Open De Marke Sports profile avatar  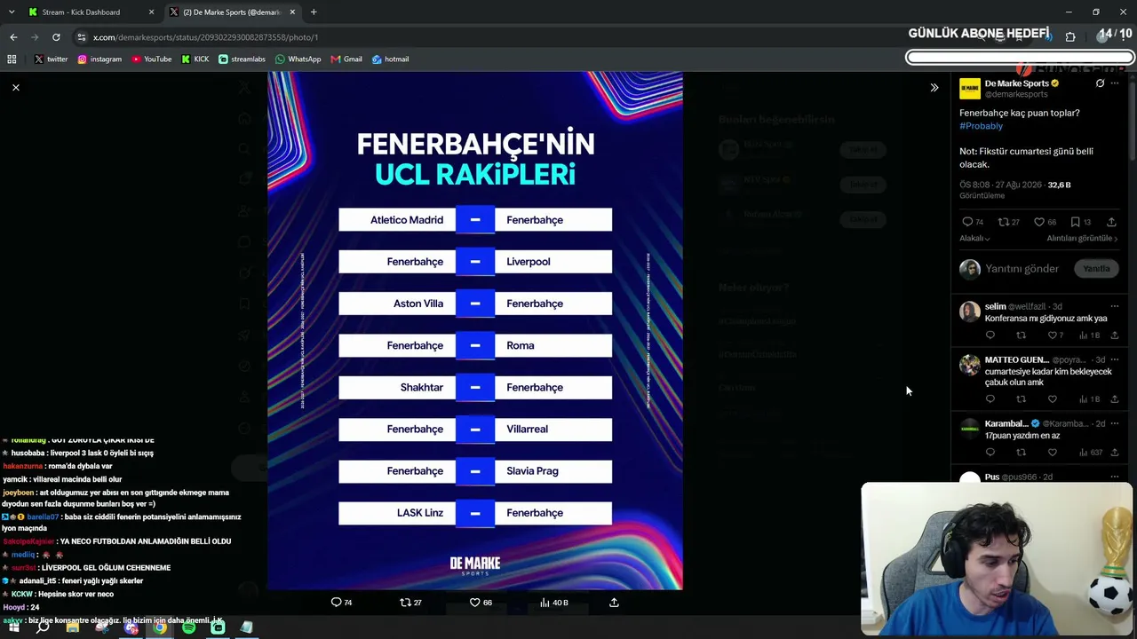point(969,89)
